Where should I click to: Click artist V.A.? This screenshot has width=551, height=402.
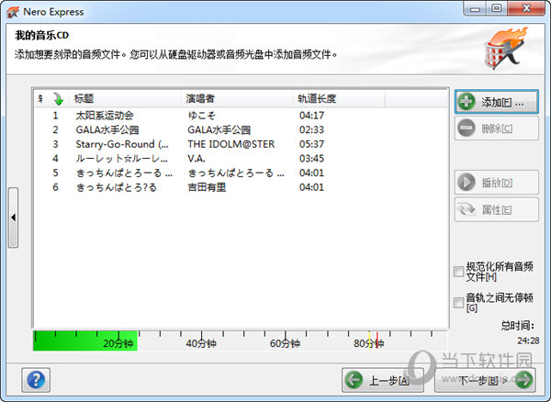[197, 159]
